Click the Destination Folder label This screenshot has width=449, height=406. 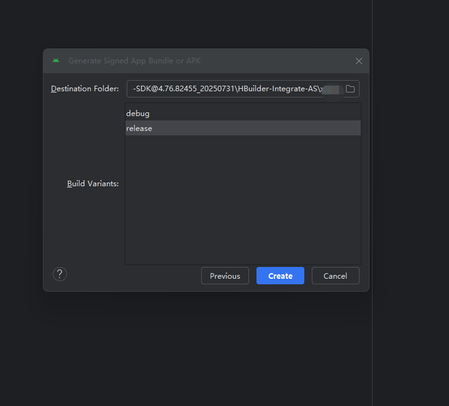84,89
